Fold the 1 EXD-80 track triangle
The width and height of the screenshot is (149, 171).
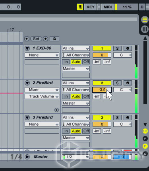(27, 49)
